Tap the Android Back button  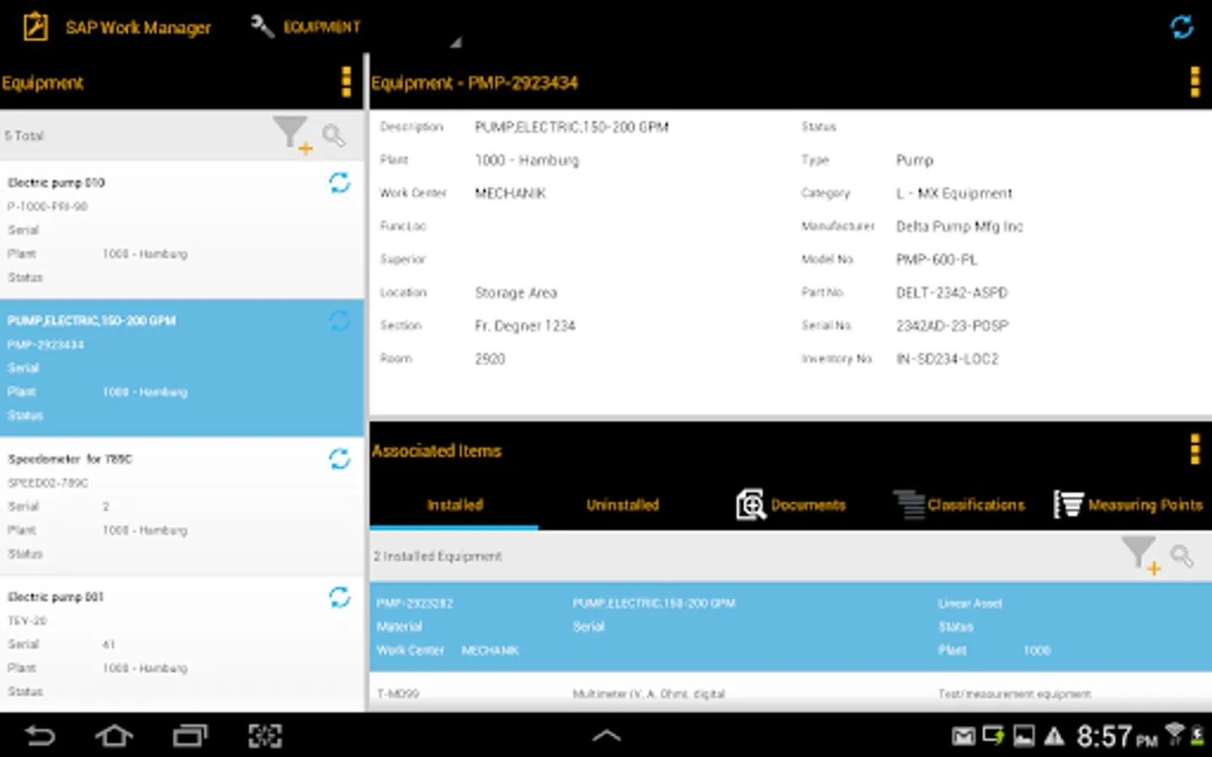point(40,736)
